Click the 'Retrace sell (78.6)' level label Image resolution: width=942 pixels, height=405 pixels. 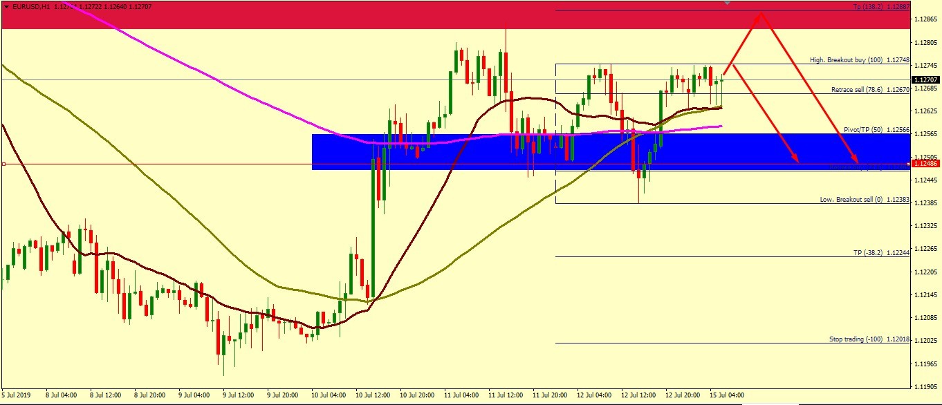tap(856, 90)
